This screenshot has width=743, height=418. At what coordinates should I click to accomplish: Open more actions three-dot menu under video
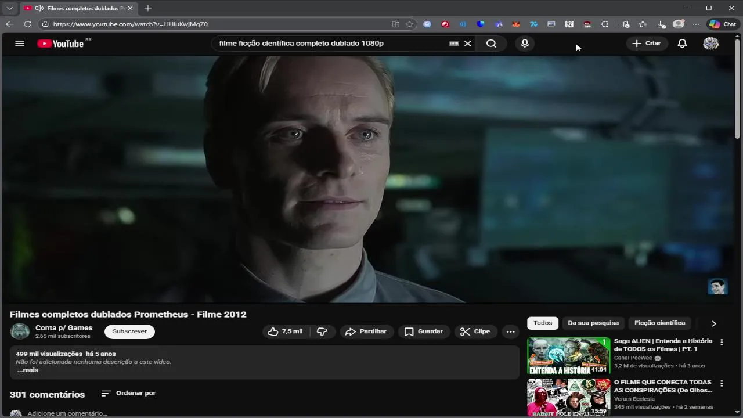click(x=511, y=331)
